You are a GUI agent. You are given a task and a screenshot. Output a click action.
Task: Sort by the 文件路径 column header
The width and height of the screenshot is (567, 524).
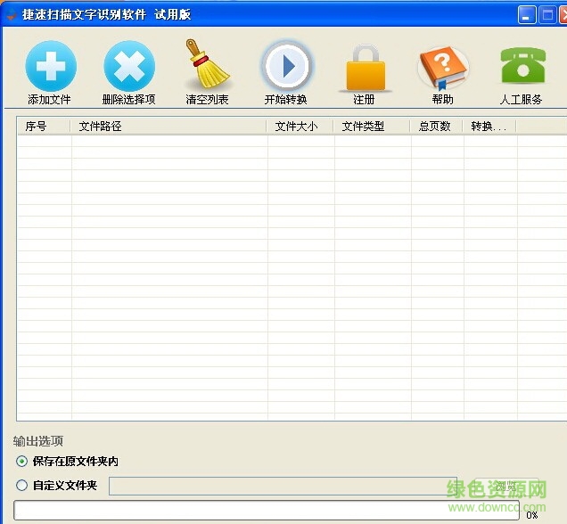tap(168, 127)
